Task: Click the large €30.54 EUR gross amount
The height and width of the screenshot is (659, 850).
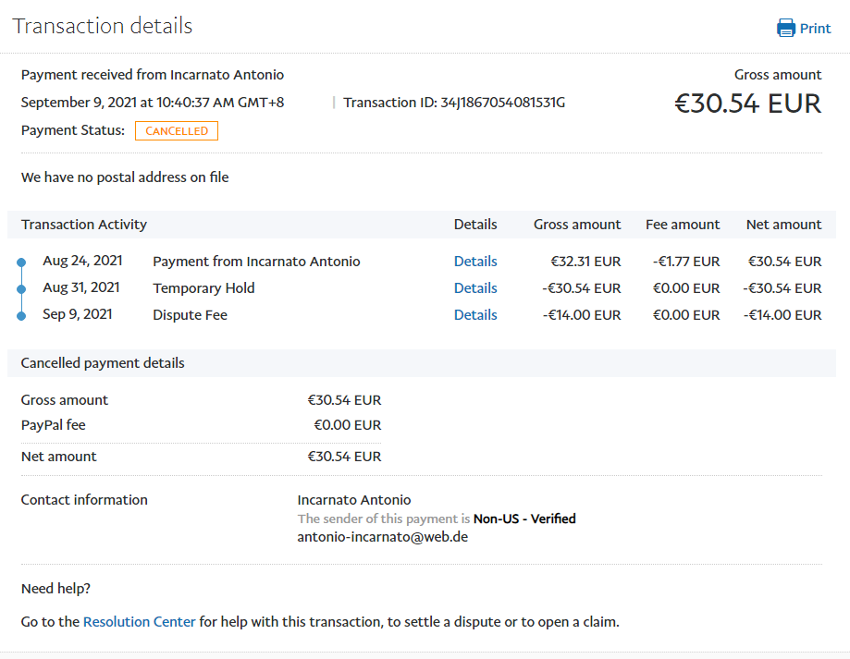Action: pos(747,104)
